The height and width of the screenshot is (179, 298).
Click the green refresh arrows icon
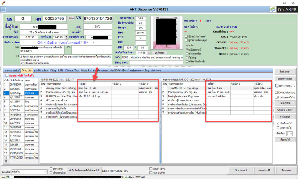pyautogui.click(x=274, y=9)
